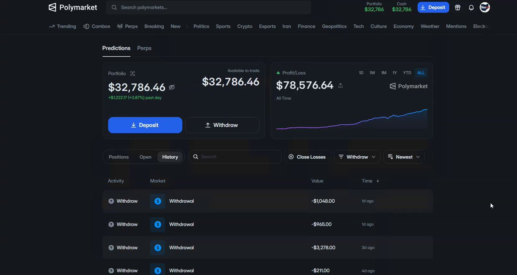Open the Withdraw filter dropdown
This screenshot has width=517, height=275.
pyautogui.click(x=357, y=157)
